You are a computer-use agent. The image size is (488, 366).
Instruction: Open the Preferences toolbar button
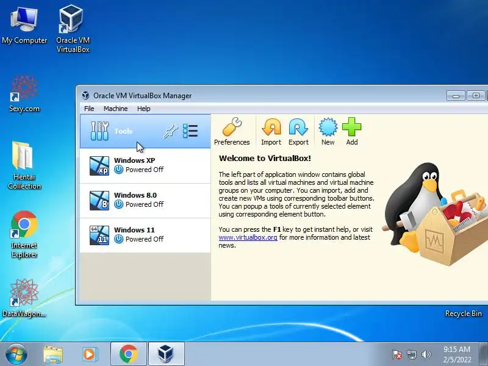click(232, 131)
